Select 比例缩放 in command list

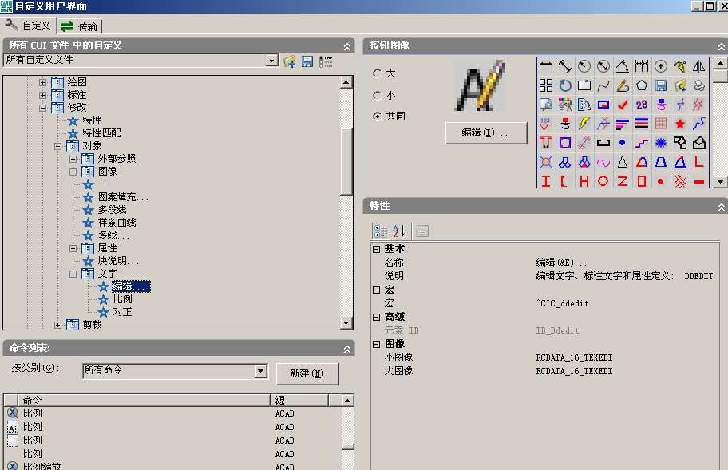click(x=42, y=466)
